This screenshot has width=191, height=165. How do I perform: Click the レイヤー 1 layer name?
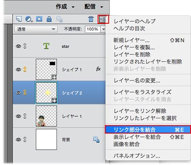72,116
